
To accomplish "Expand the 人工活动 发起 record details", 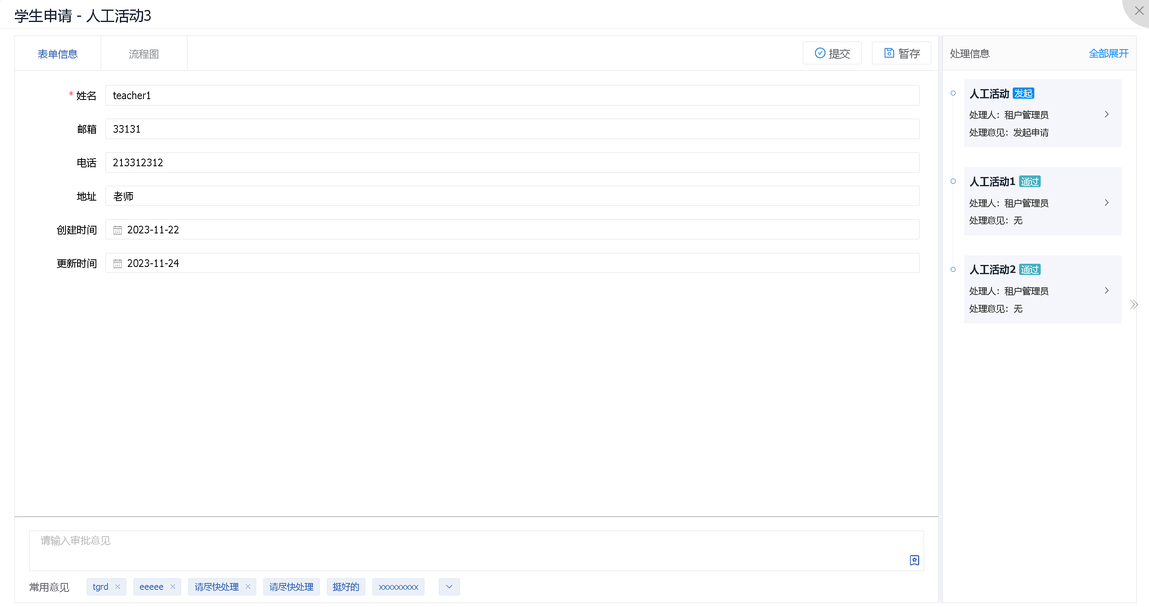I will tap(1106, 115).
